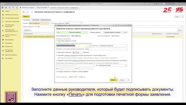
Task: Open the dropdown arrow at the right of the deletion mark field
Action: pyautogui.click(x=182, y=27)
